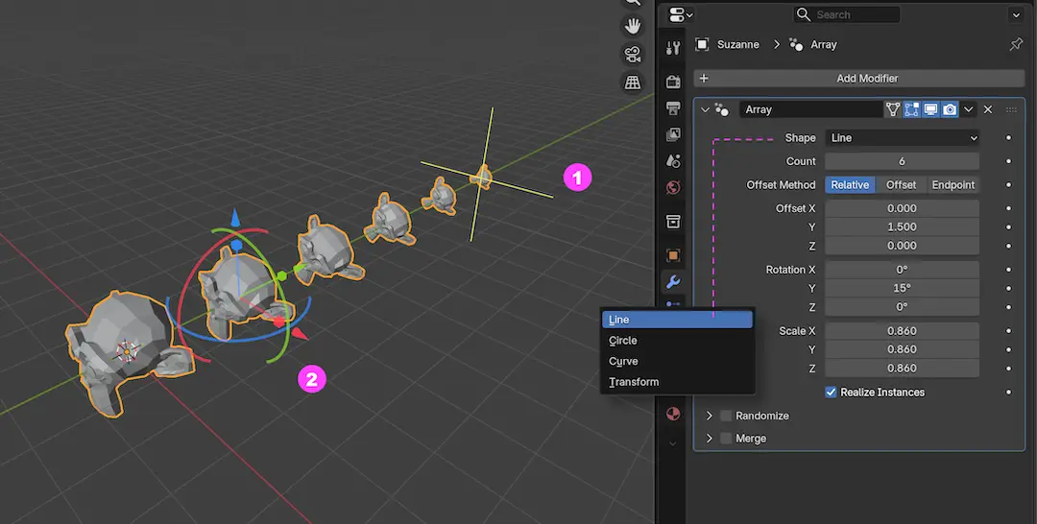Collapse the Array modifier panel
1037x524 pixels.
[705, 109]
